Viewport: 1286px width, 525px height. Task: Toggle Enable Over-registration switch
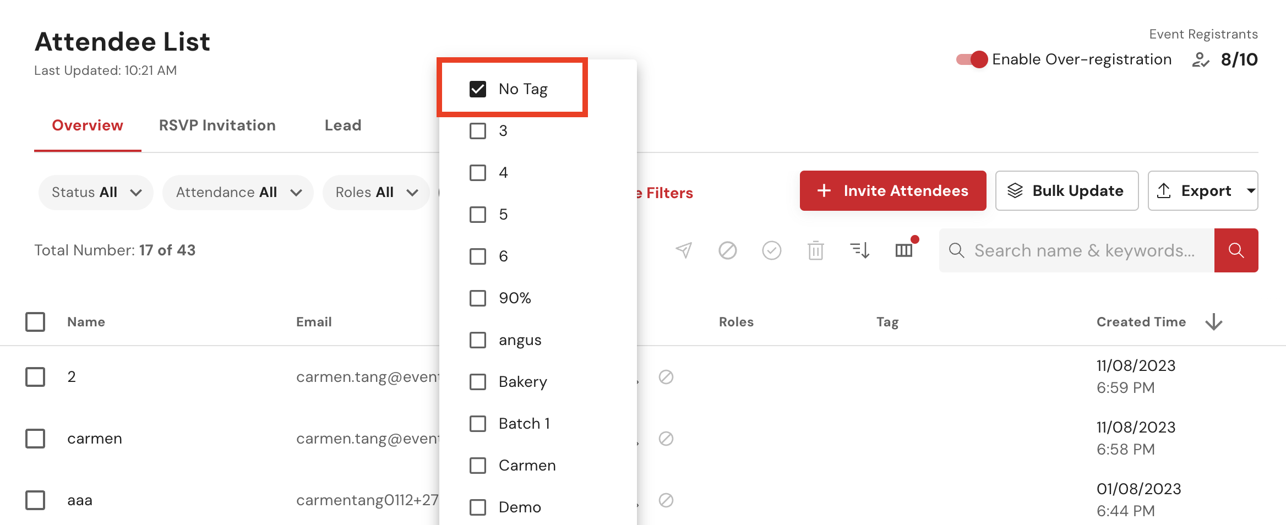pyautogui.click(x=972, y=59)
